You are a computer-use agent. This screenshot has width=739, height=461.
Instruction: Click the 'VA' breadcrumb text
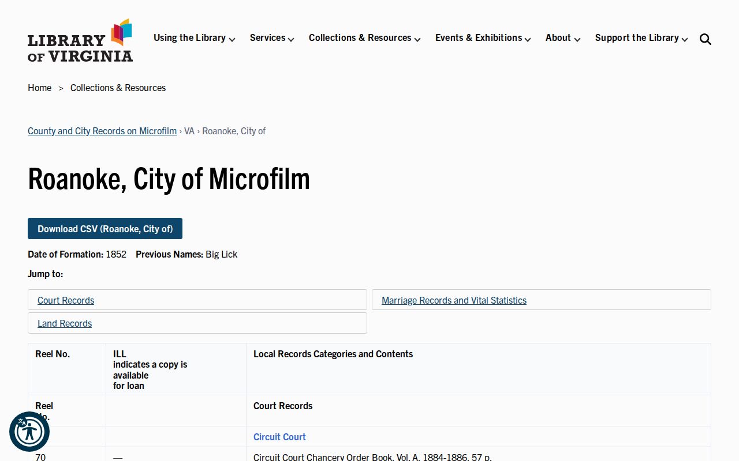(x=189, y=131)
